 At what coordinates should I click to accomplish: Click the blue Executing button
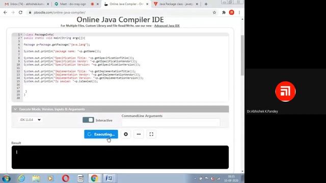click(x=101, y=134)
